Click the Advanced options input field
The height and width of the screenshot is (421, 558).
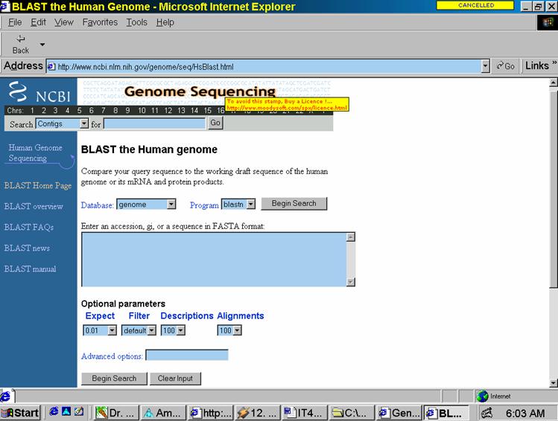(x=187, y=355)
